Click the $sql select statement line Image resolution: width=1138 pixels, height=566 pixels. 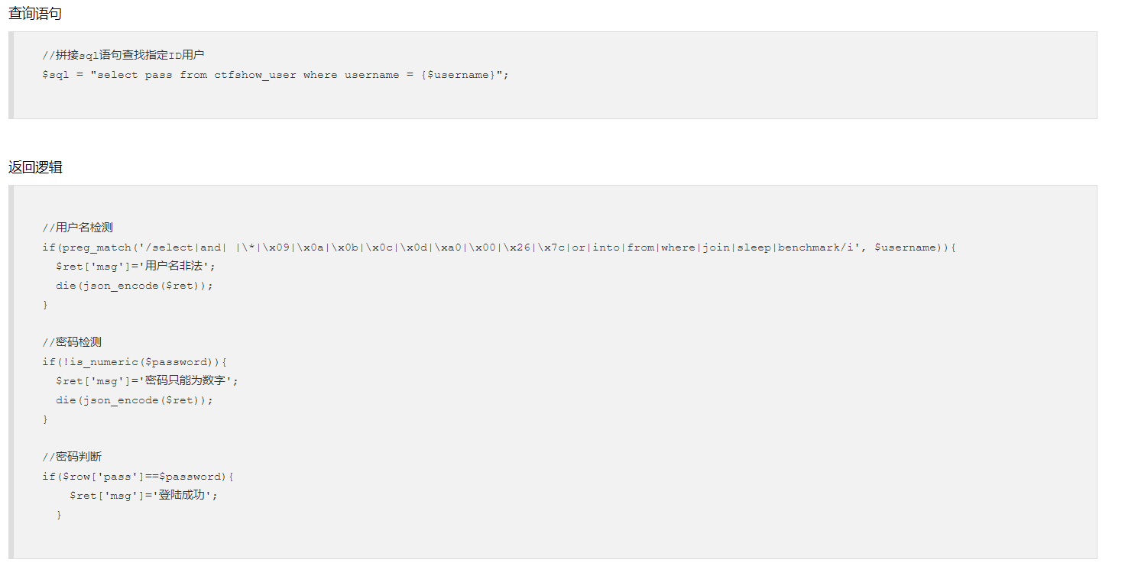(x=275, y=75)
